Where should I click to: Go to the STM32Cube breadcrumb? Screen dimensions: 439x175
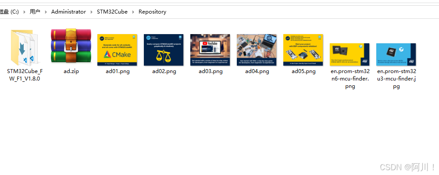tap(112, 12)
